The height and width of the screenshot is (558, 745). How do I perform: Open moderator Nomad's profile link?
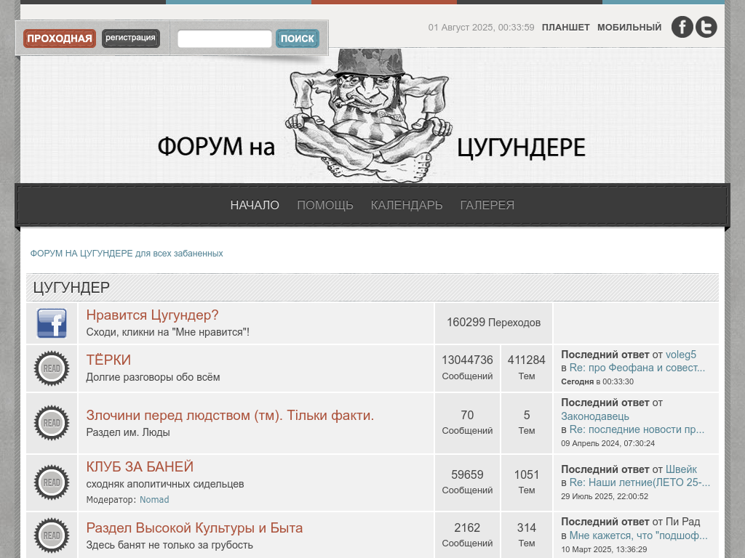[x=154, y=500]
